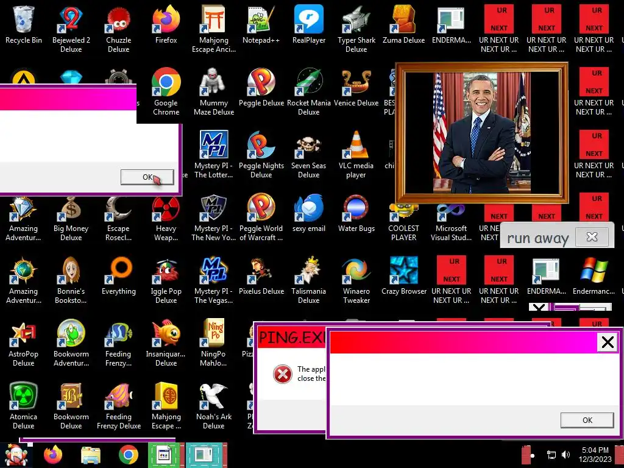The image size is (624, 468).
Task: Open the Santa Start button on the taskbar
Action: click(x=16, y=455)
